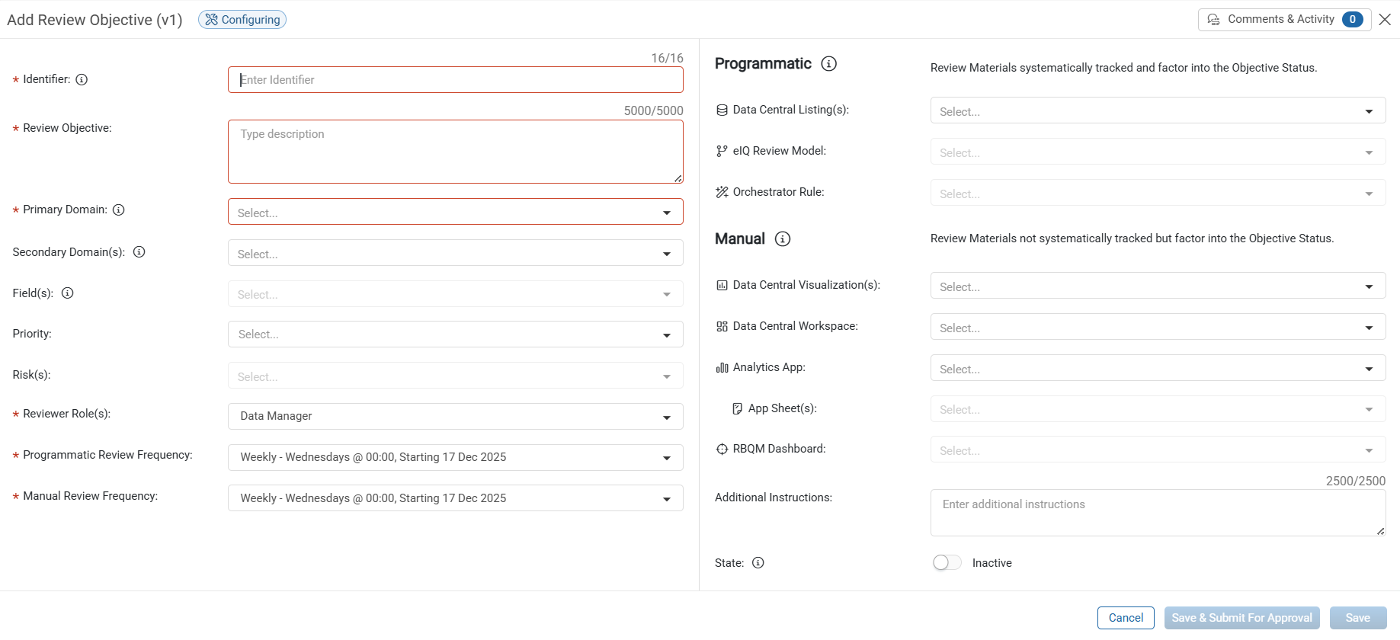The height and width of the screenshot is (640, 1400).
Task: Click Save & Submit For Approval
Action: [1241, 618]
